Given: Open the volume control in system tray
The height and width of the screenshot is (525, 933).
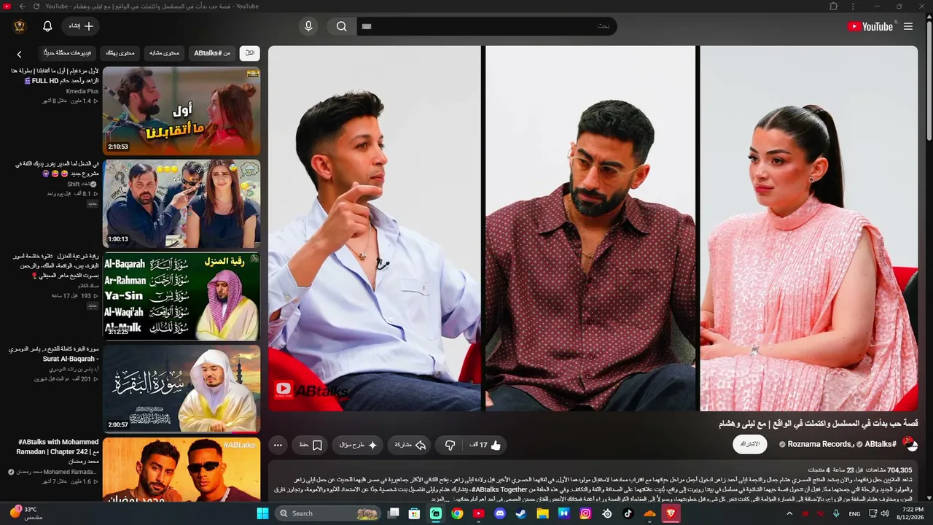Looking at the screenshot, I should pyautogui.click(x=885, y=513).
